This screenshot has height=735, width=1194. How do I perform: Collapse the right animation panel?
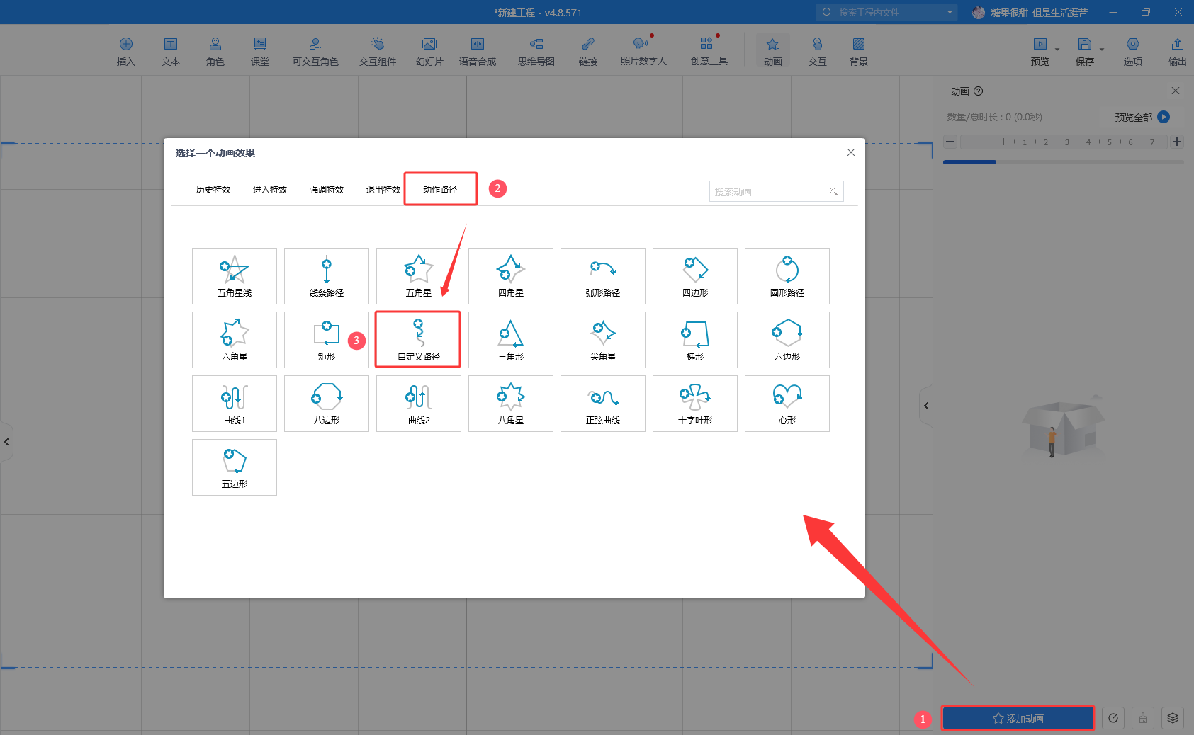[x=925, y=406]
